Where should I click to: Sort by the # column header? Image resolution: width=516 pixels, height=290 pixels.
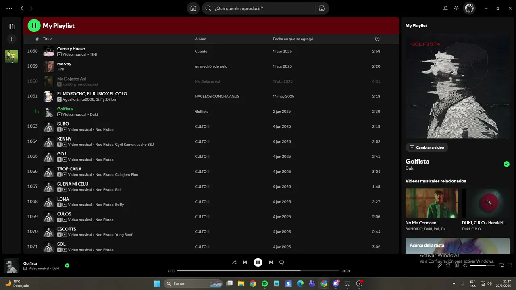click(x=37, y=39)
